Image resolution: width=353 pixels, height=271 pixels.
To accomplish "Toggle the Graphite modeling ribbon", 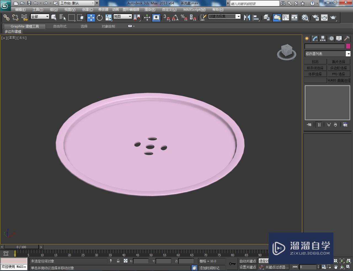I will pyautogui.click(x=277, y=18).
